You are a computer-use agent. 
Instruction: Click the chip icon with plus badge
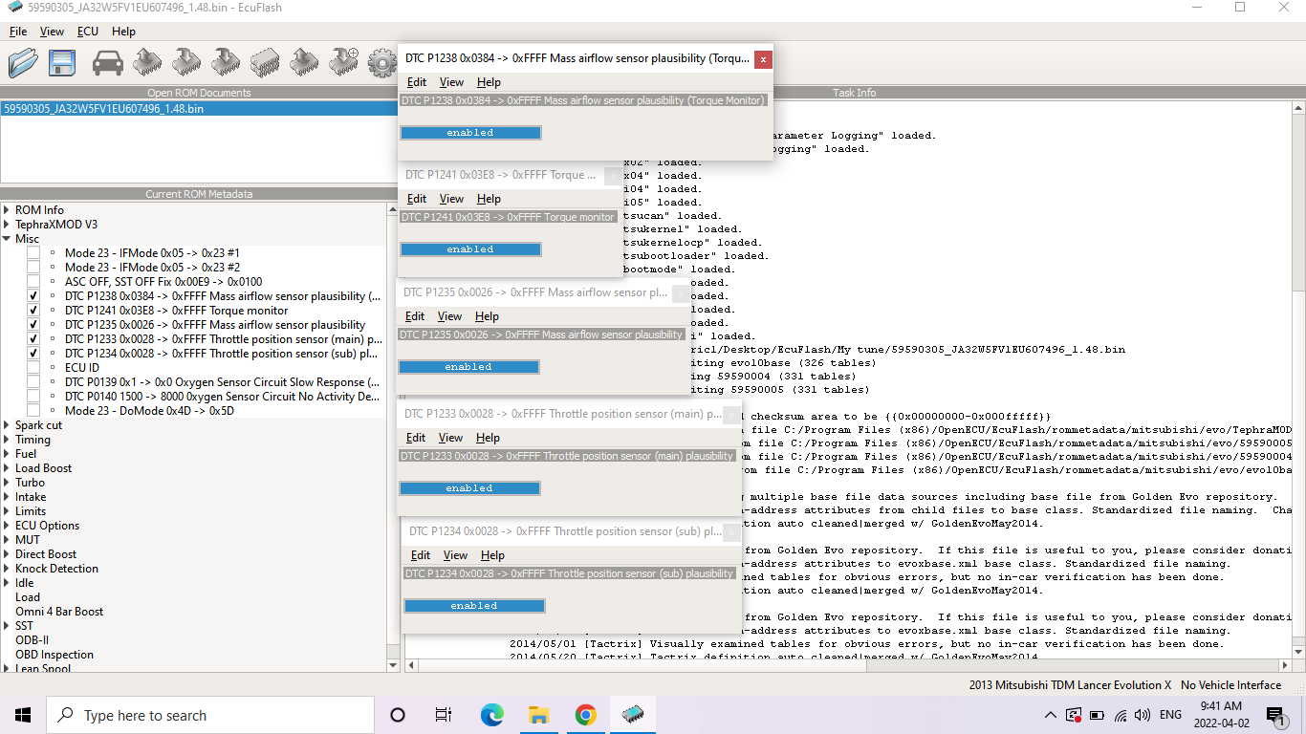[x=343, y=63]
